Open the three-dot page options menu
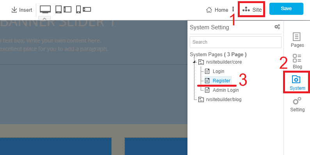Image resolution: width=310 pixels, height=155 pixels. [x=233, y=9]
